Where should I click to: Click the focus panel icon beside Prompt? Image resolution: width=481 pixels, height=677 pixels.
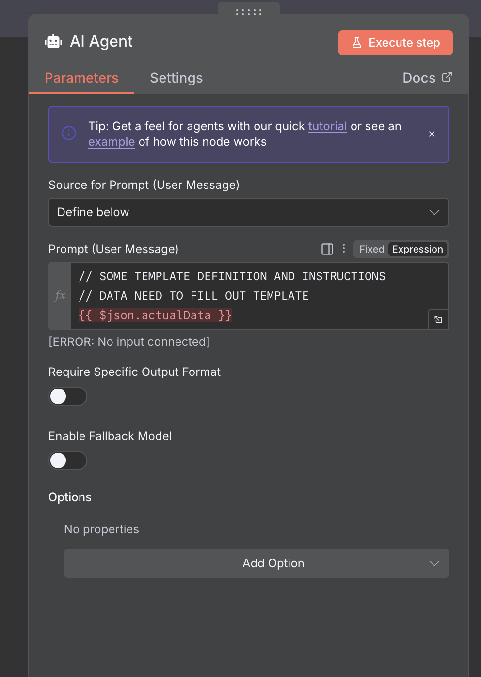pyautogui.click(x=327, y=249)
